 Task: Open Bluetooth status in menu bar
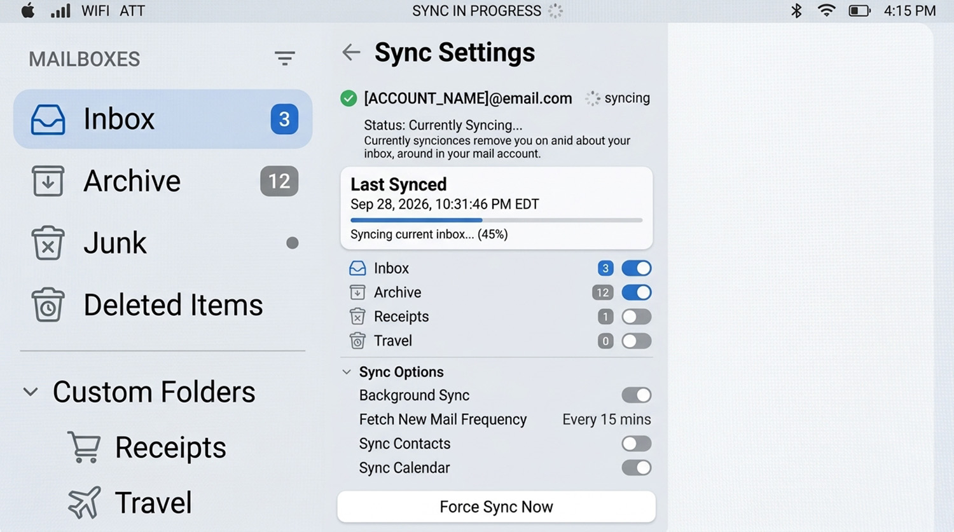(796, 11)
